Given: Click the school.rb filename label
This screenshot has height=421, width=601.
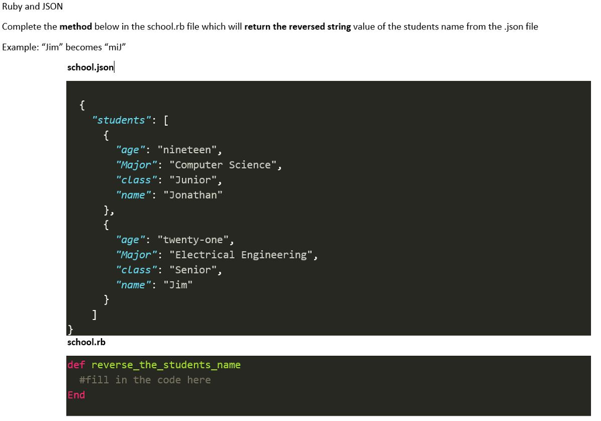Looking at the screenshot, I should click(x=86, y=342).
